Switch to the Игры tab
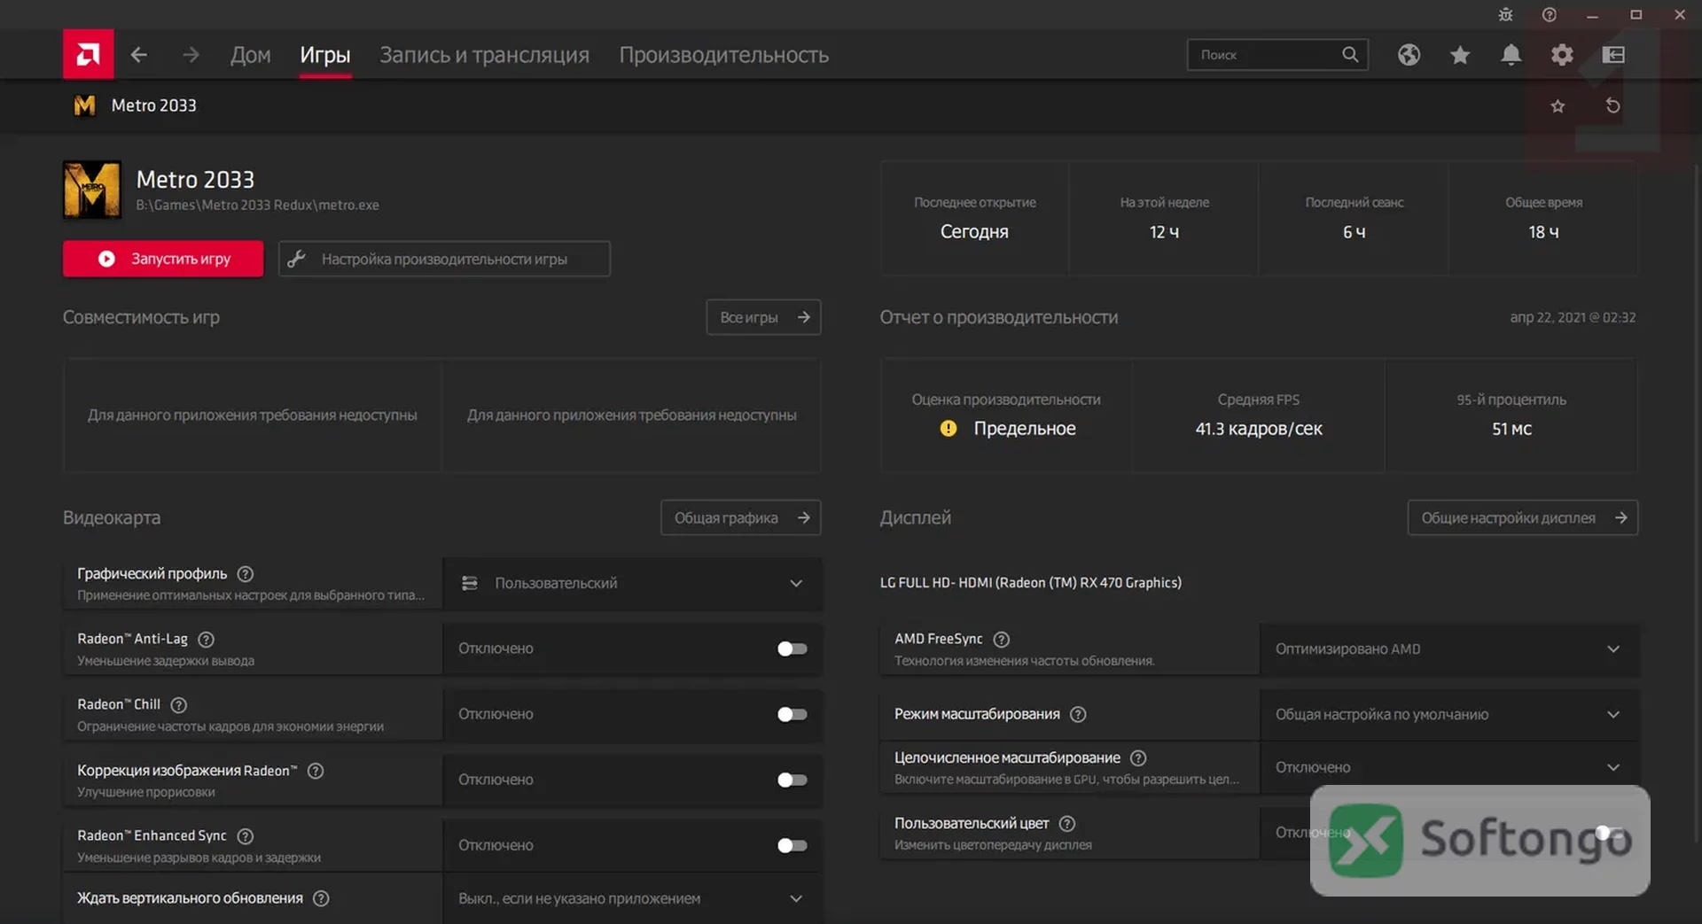Image resolution: width=1702 pixels, height=924 pixels. click(x=325, y=55)
